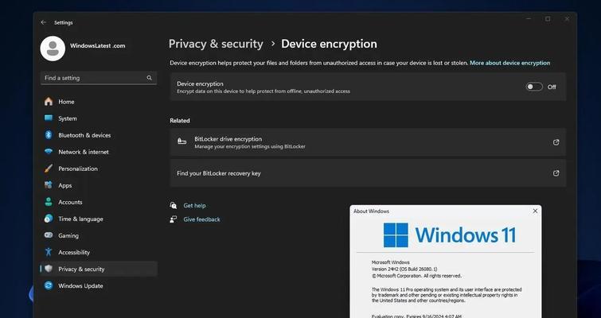Click the Privacy & security shield icon
Screen dimensions: 601x318
[49, 269]
